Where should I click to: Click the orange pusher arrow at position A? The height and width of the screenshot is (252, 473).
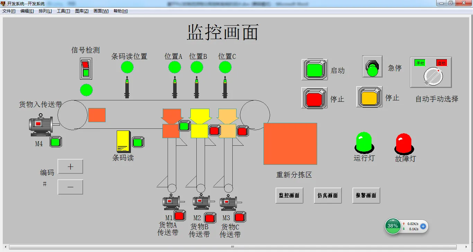point(171,116)
